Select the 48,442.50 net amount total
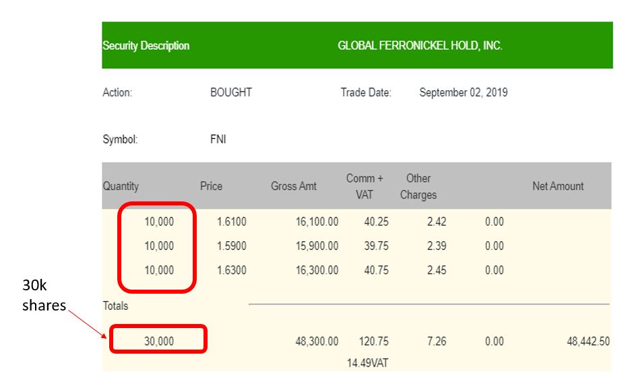This screenshot has width=628, height=388. [x=588, y=342]
